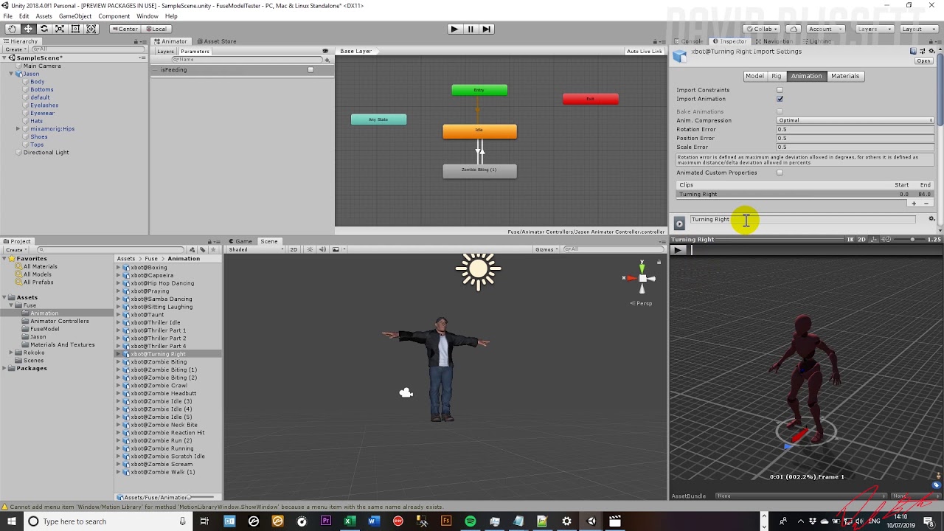Enable Animated Custom Properties checkbox
944x531 pixels.
click(x=780, y=173)
